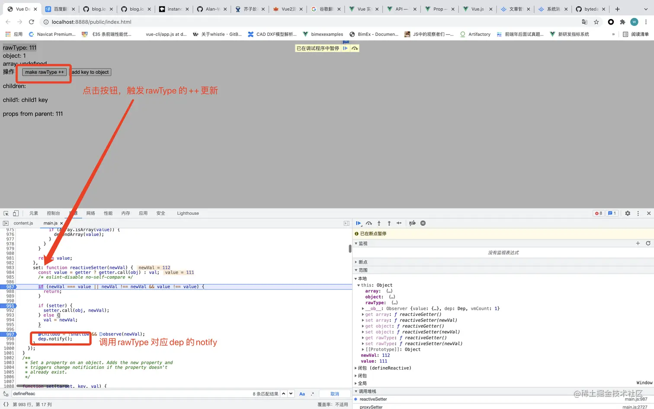Open the 阅读清单 reading list
654x409 pixels.
pyautogui.click(x=635, y=34)
